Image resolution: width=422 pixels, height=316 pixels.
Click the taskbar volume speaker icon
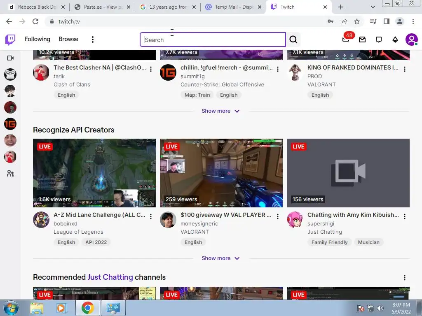tap(380, 308)
